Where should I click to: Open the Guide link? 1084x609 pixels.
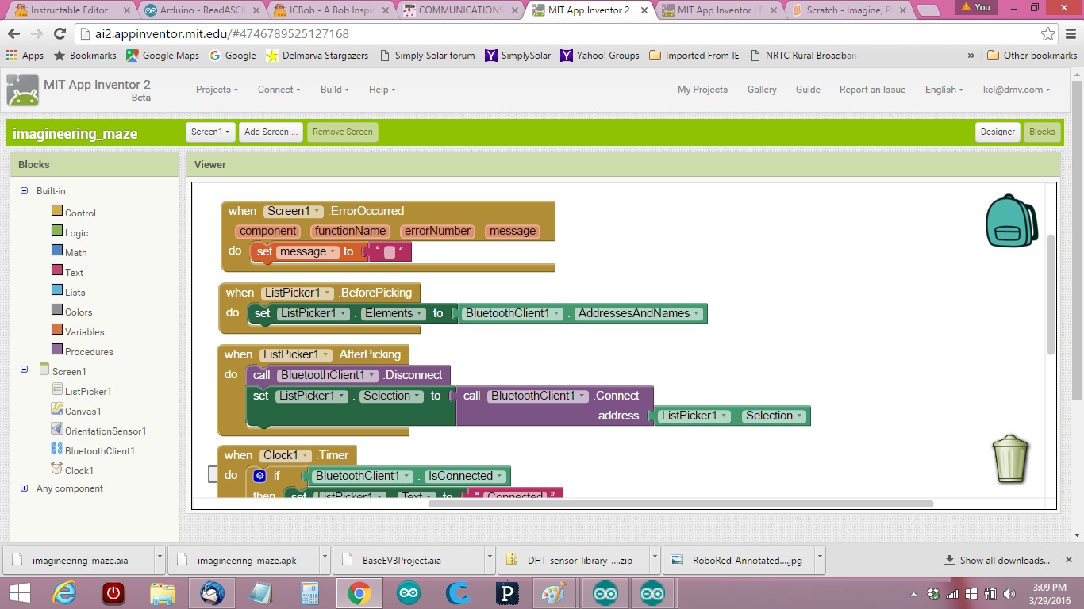tap(808, 90)
